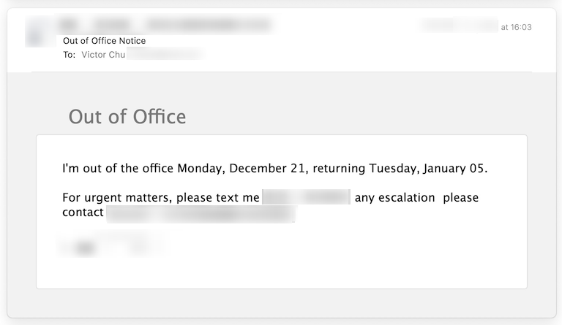
Task: Click the 'To:' label in header
Action: pyautogui.click(x=70, y=55)
